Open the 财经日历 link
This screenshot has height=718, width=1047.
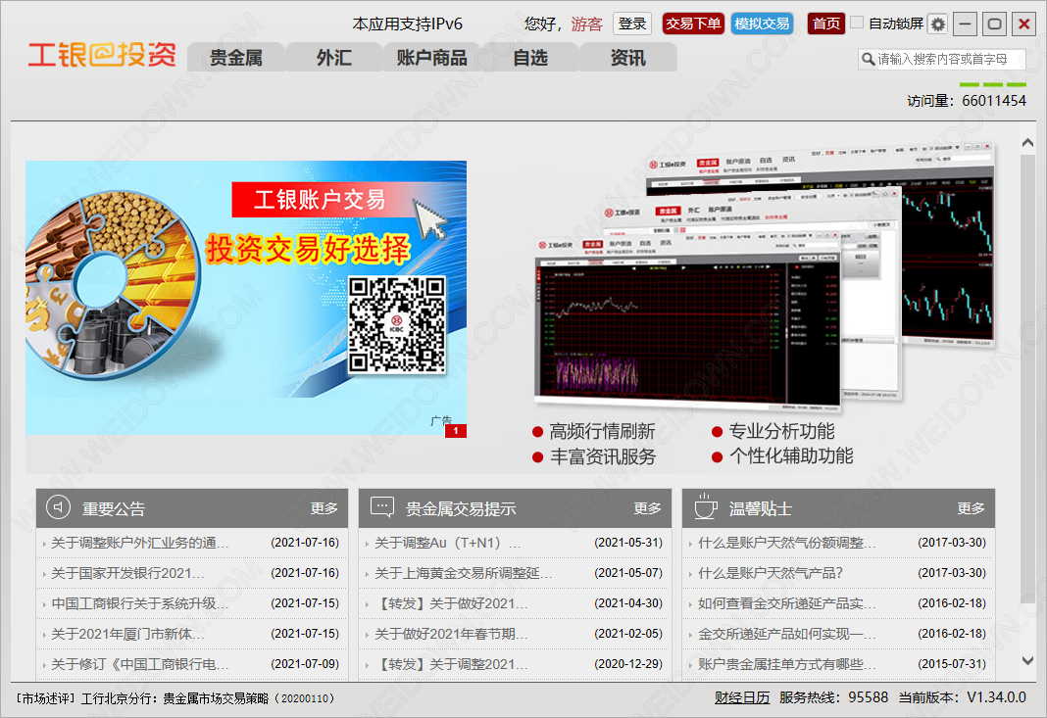[742, 697]
